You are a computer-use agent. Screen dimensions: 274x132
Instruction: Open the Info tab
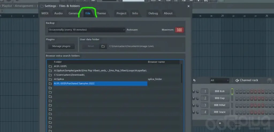pos(135,13)
